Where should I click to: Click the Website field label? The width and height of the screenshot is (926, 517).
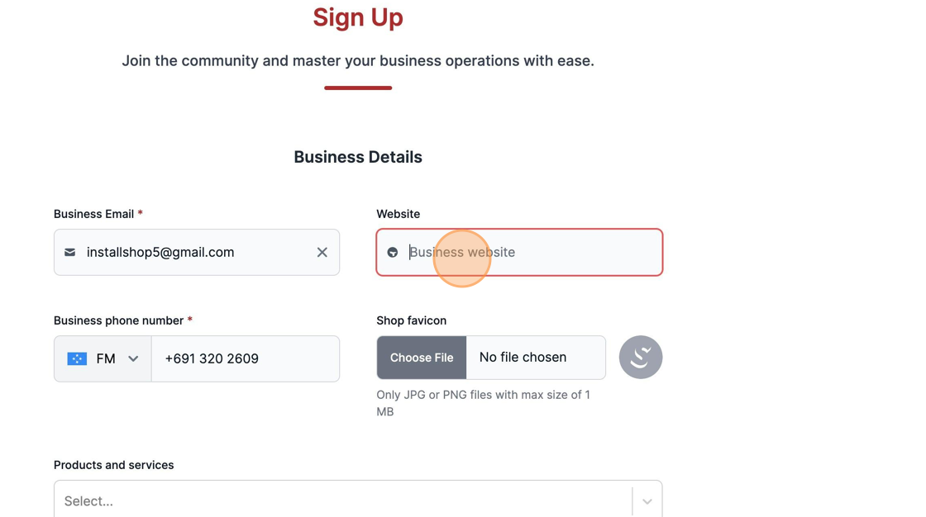tap(398, 214)
